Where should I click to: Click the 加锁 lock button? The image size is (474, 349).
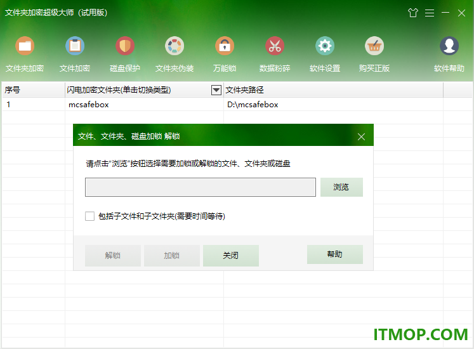point(172,256)
